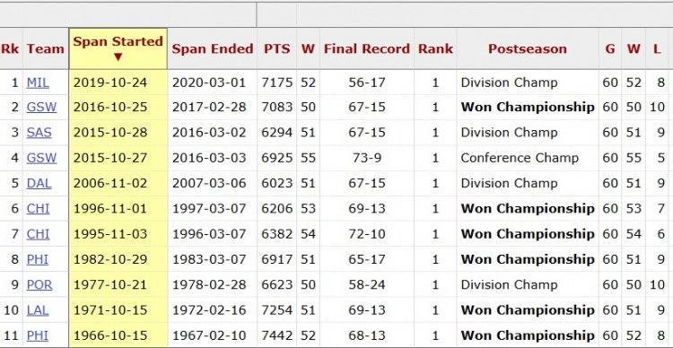Open the POR team link
Image resolution: width=673 pixels, height=348 pixels.
pyautogui.click(x=39, y=284)
